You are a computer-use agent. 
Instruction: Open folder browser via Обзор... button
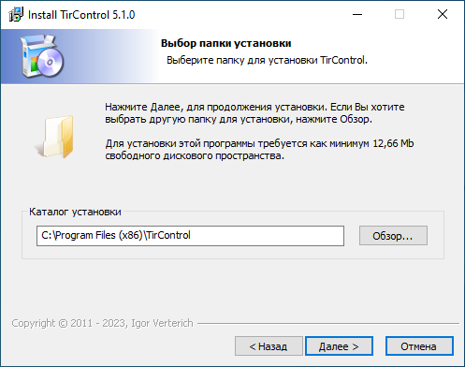pos(393,236)
